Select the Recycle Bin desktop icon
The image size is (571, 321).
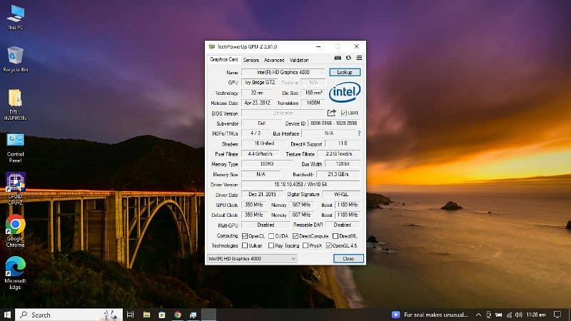15,57
